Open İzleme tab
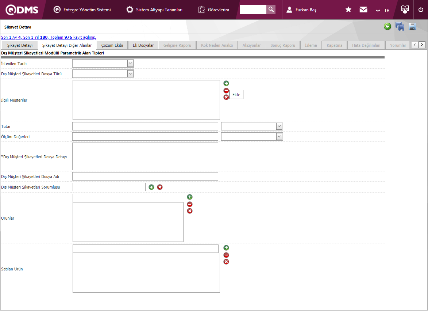The image size is (428, 311). [x=311, y=45]
